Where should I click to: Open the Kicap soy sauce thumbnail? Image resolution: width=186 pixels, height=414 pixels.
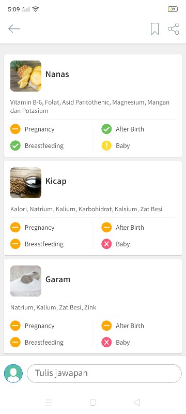(x=26, y=183)
